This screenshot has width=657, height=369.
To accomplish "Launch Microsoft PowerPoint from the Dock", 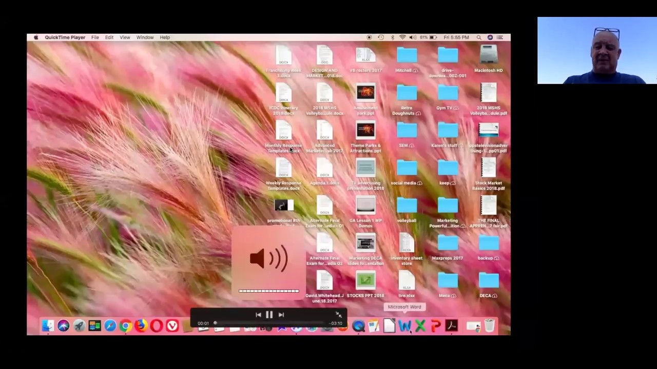I will [436, 326].
